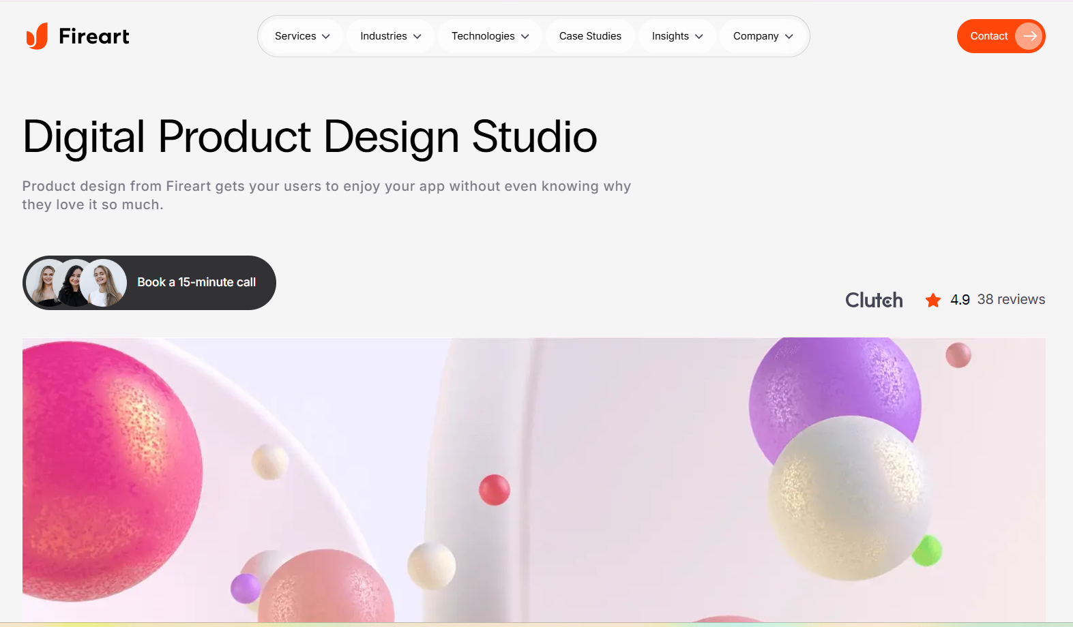The image size is (1073, 627).
Task: Open the 38 reviews link
Action: (x=1011, y=299)
